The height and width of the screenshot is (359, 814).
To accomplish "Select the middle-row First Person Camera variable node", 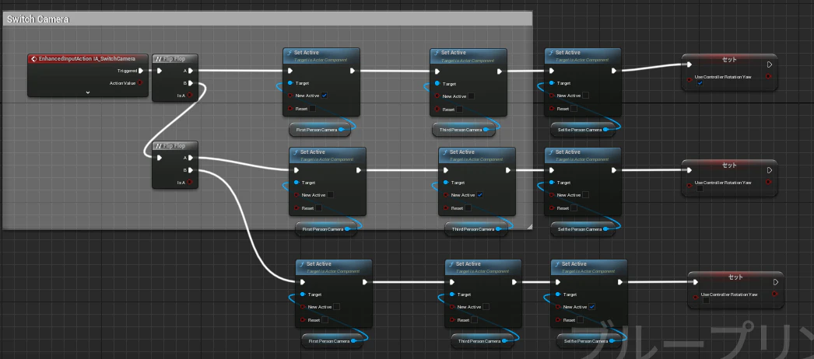I will coord(326,229).
